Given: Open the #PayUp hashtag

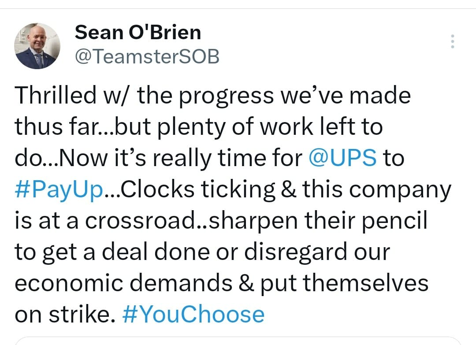Looking at the screenshot, I should 59,190.
